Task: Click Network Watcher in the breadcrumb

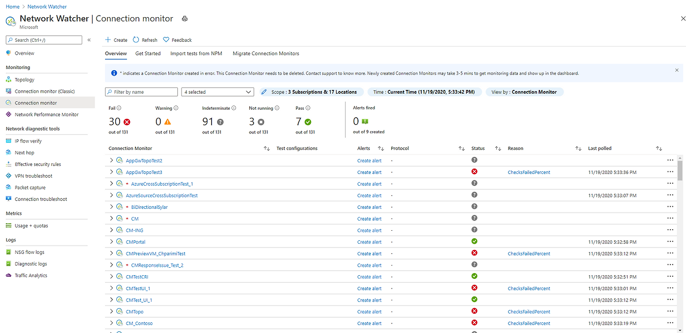Action: [x=47, y=7]
